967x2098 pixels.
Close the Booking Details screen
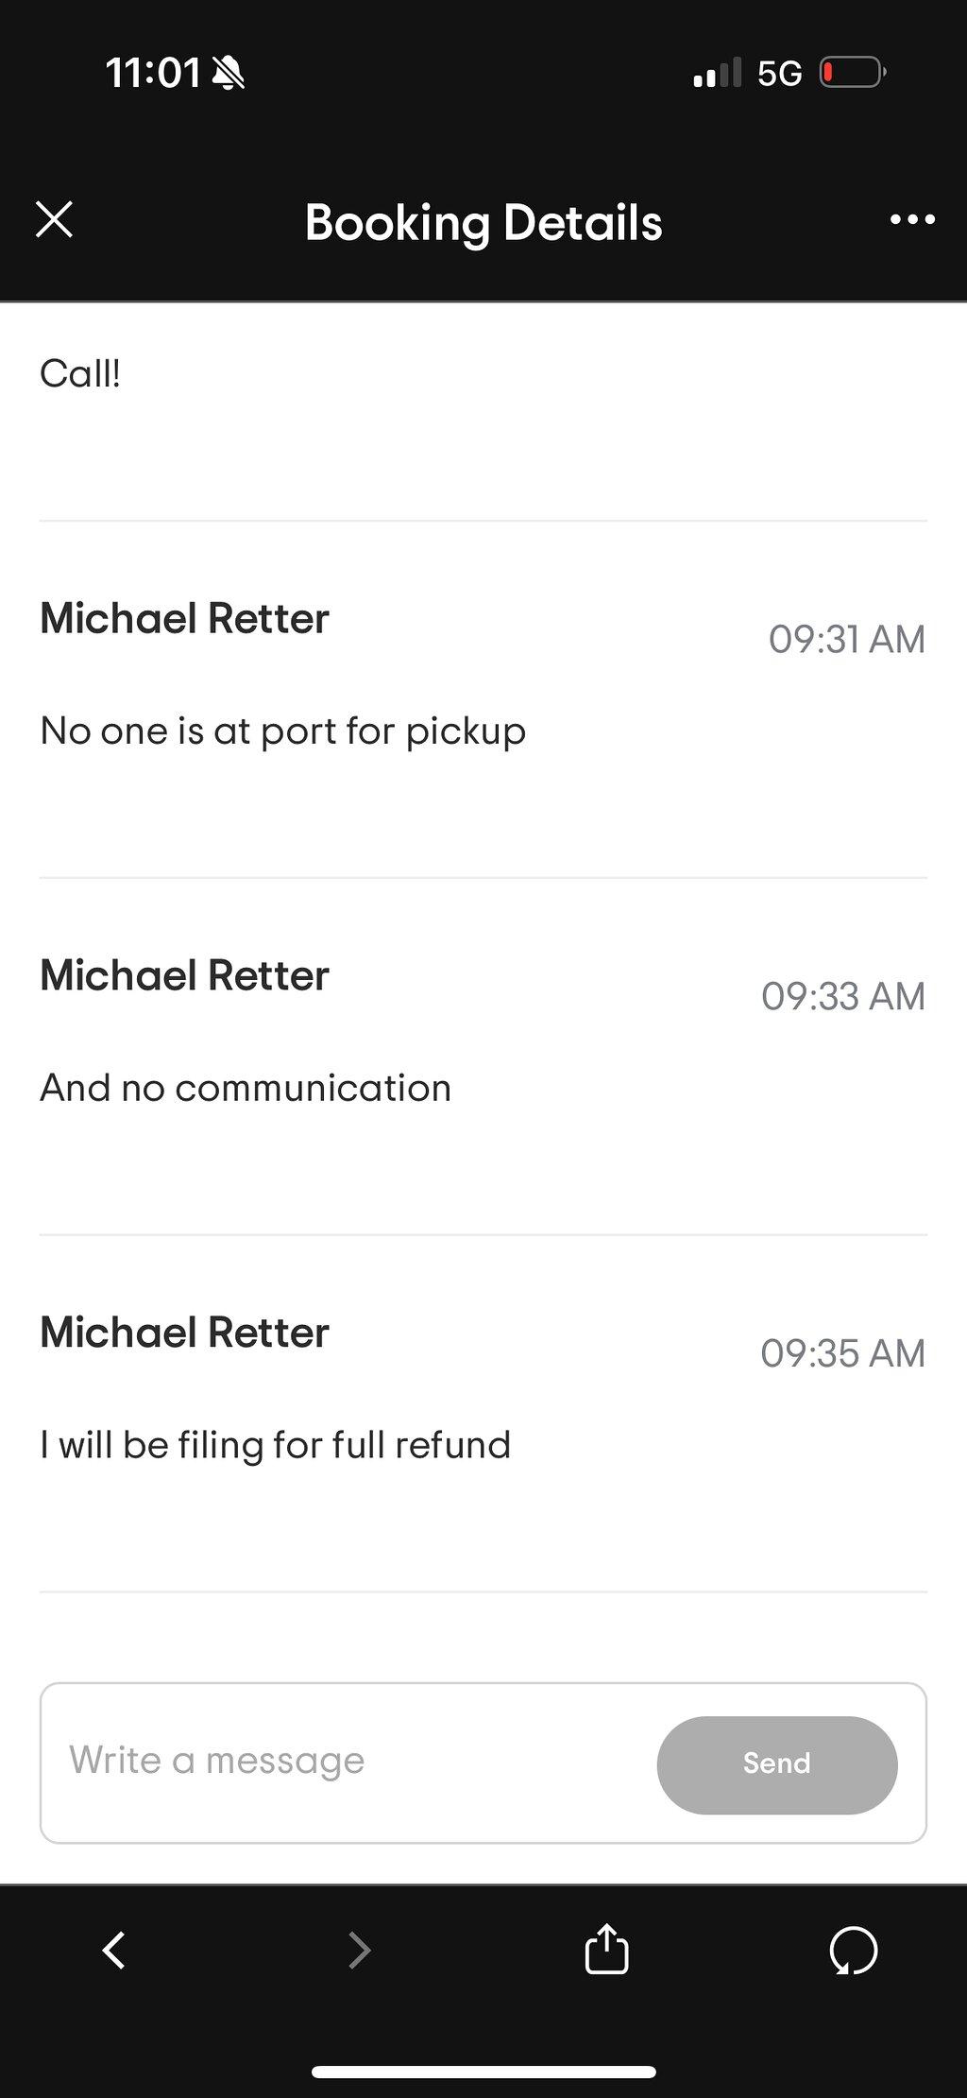[x=54, y=220]
